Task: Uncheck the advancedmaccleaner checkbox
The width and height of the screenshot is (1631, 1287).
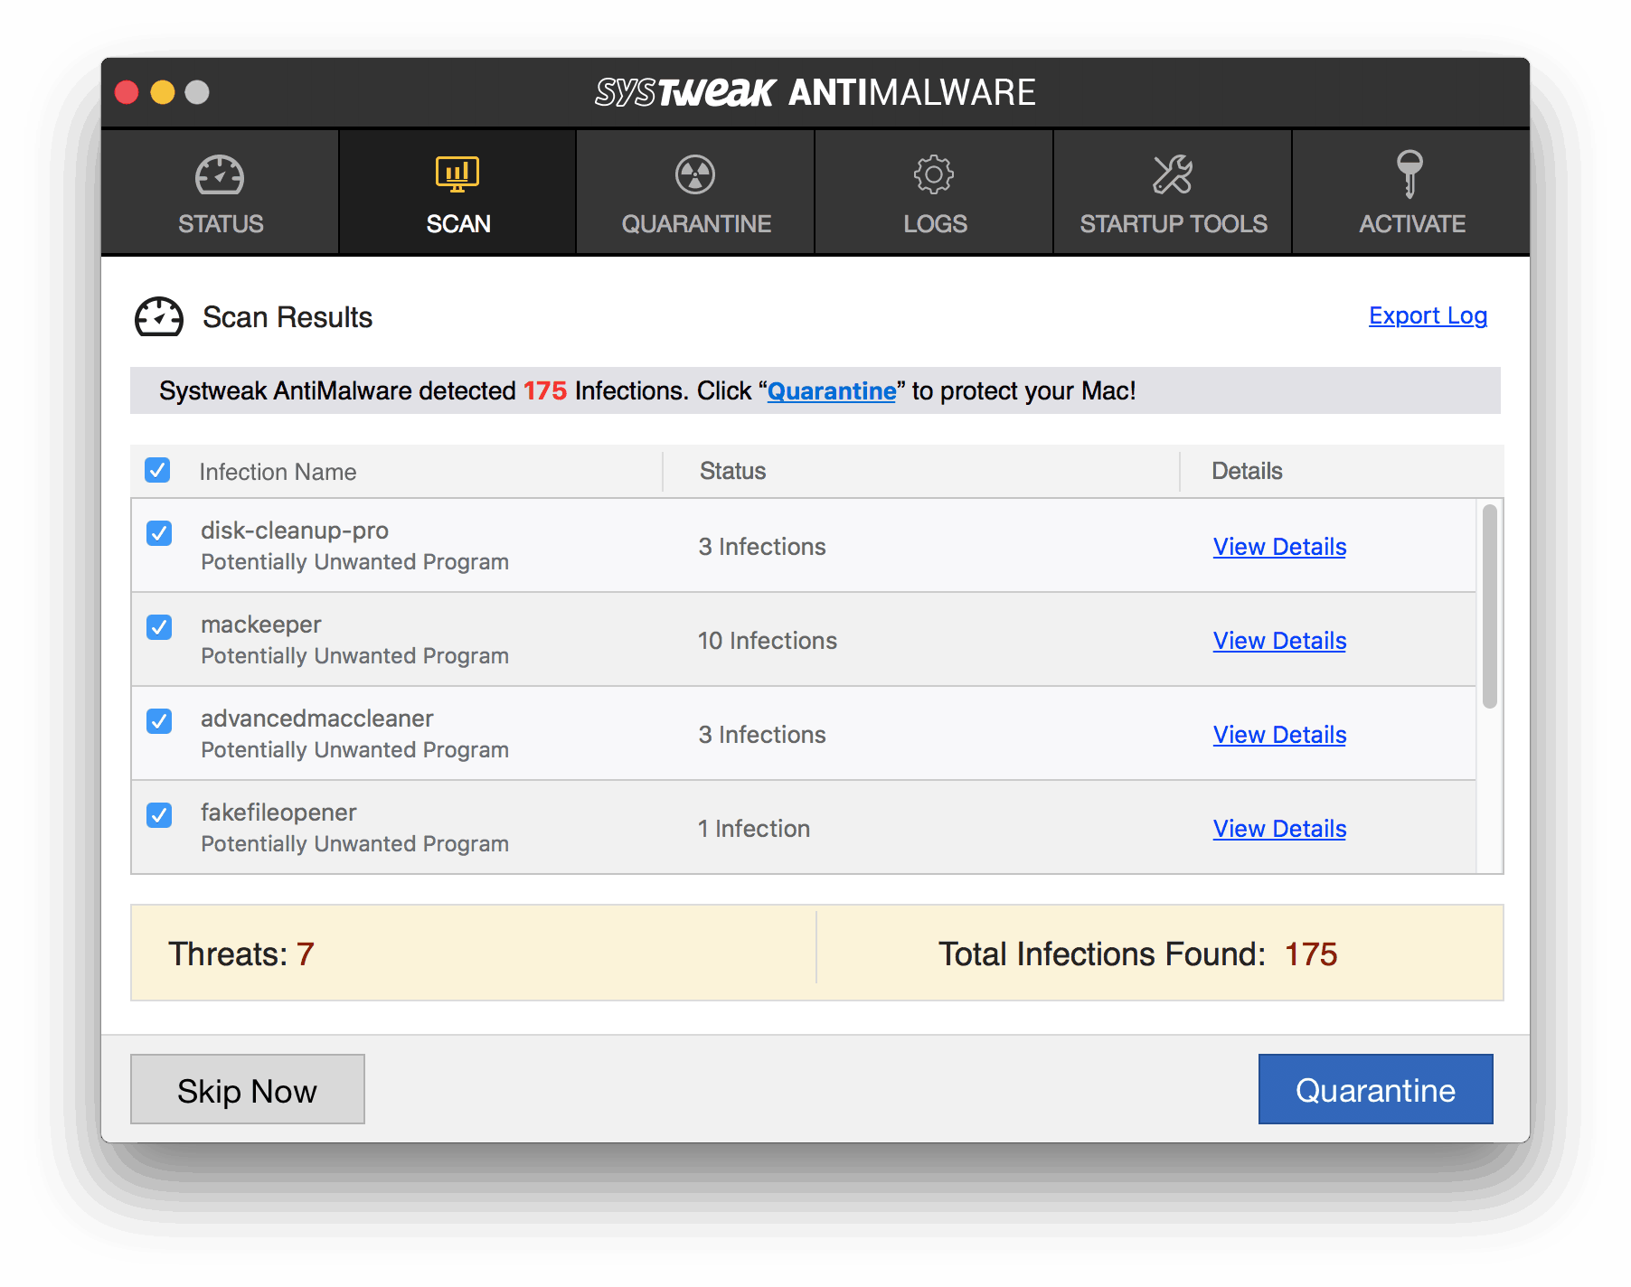Action: (x=159, y=721)
